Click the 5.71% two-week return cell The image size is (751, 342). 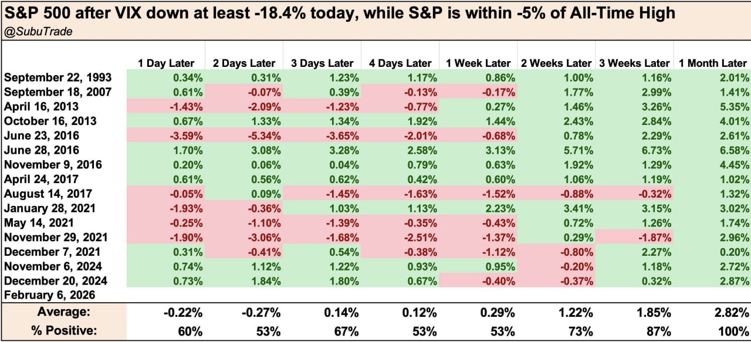tap(577, 150)
